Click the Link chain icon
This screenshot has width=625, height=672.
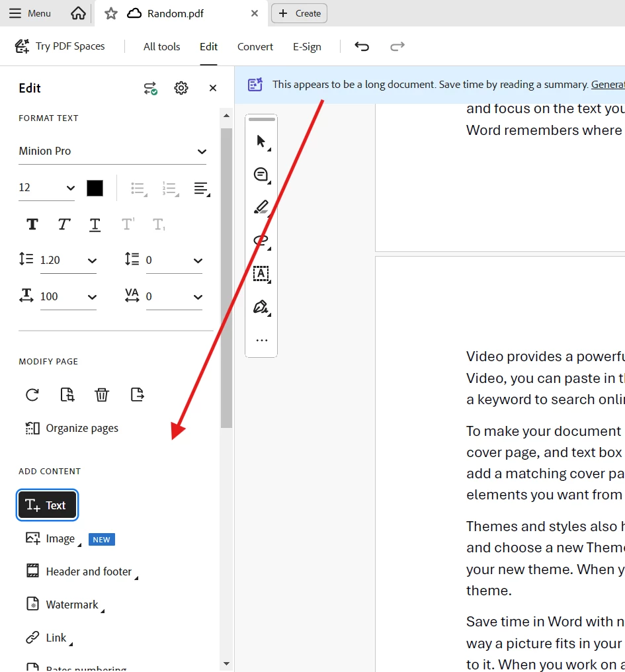tap(32, 638)
